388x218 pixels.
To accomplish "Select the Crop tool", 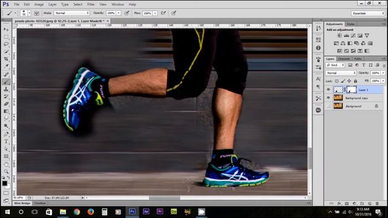I will (6, 59).
